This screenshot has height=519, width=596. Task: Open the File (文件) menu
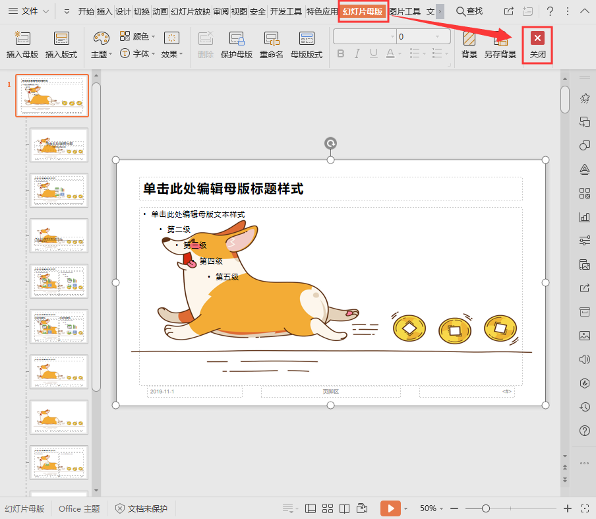point(28,11)
